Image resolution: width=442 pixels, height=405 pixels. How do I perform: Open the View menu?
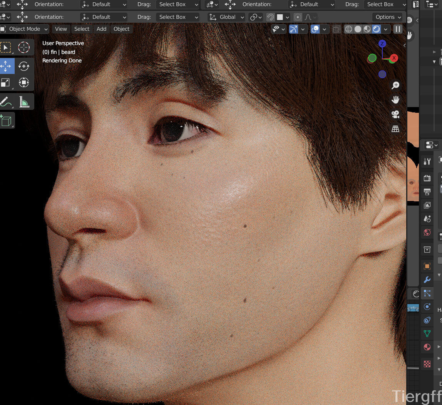click(x=61, y=29)
